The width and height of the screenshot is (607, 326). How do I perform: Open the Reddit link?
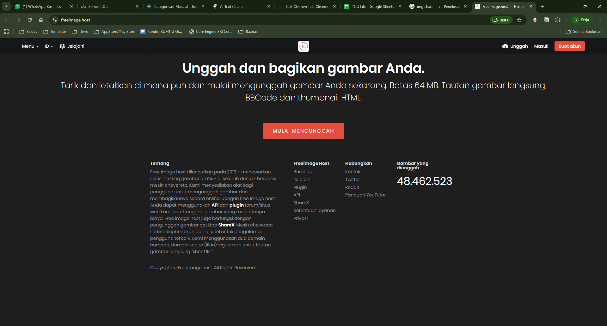[352, 187]
